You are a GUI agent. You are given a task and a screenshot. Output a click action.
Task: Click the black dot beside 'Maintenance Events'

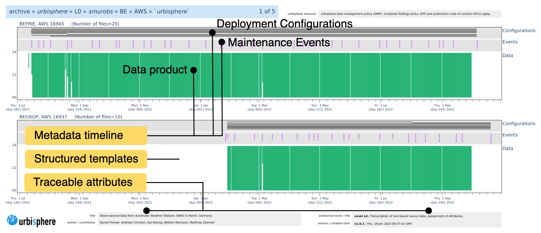(x=222, y=42)
